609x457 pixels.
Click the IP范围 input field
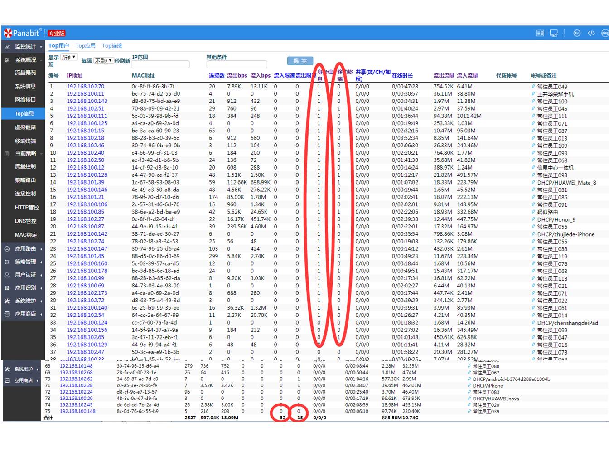(x=160, y=64)
